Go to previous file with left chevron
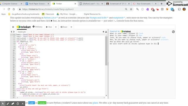The image size is (188, 106). coord(11,32)
